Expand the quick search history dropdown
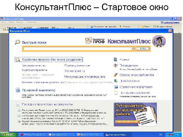 pos(133,48)
